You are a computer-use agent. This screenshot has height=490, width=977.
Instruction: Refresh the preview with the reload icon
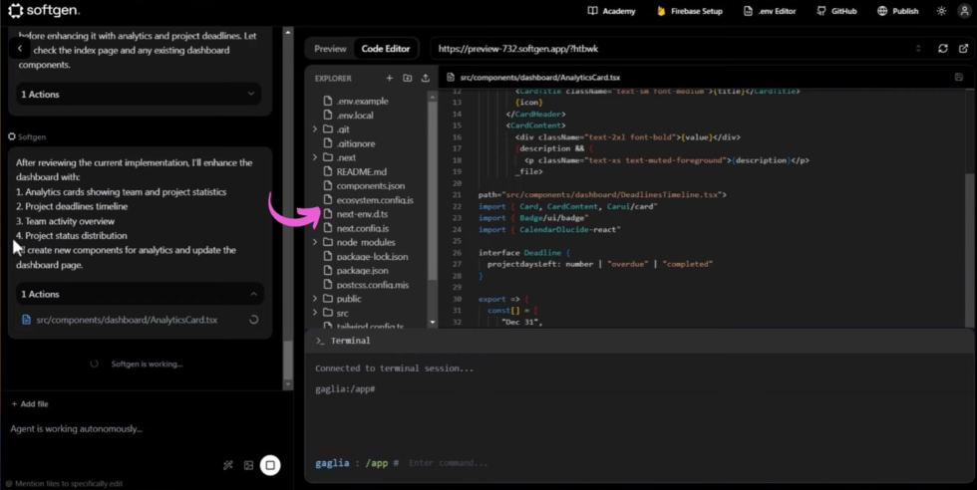[x=943, y=48]
